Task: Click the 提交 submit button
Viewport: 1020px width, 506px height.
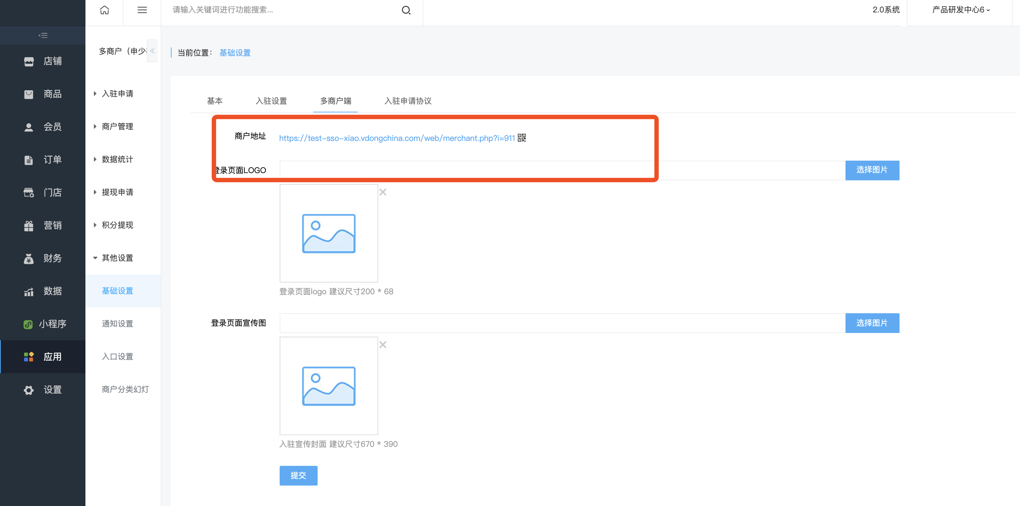Action: pyautogui.click(x=298, y=475)
